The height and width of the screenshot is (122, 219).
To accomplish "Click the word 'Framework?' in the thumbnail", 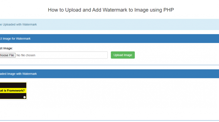I will point(16,90).
